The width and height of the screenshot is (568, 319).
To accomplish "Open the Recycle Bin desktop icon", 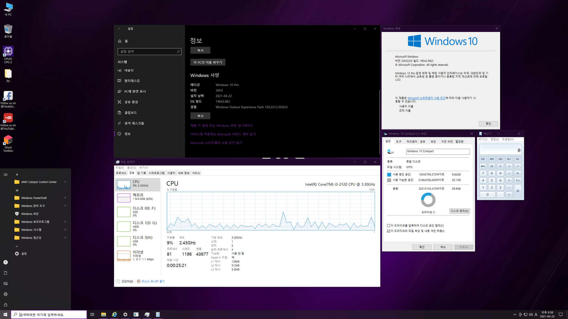I will 8,31.
